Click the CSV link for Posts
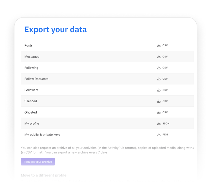The height and width of the screenshot is (182, 211). [165, 45]
